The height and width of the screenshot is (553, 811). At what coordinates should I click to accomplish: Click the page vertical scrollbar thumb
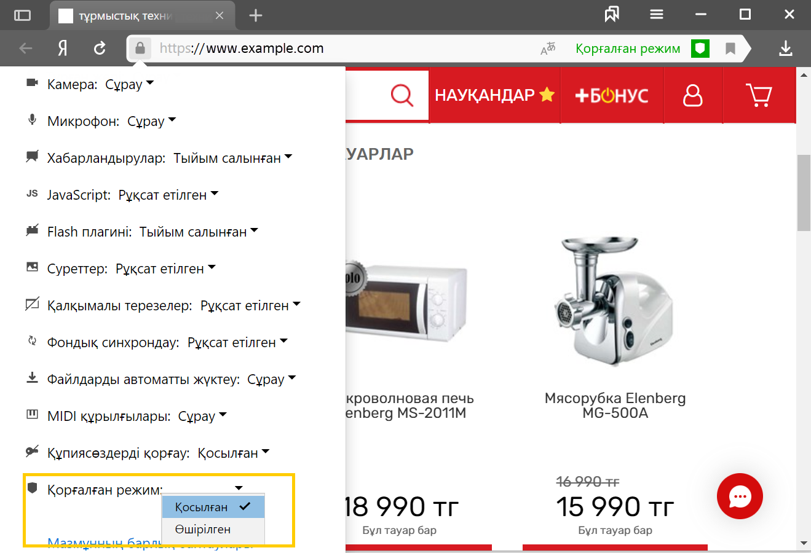coord(804,193)
